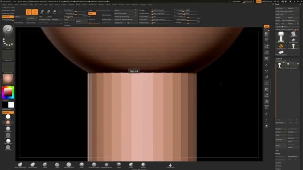Toggle the orange Menus button

pos(259,1)
